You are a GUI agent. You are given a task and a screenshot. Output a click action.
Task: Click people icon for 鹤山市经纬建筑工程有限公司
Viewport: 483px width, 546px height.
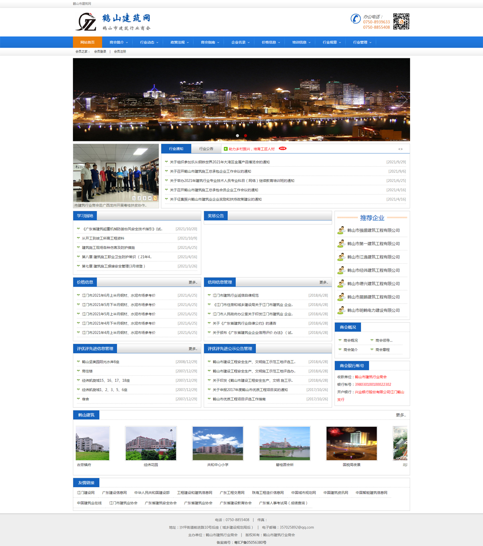point(341,270)
